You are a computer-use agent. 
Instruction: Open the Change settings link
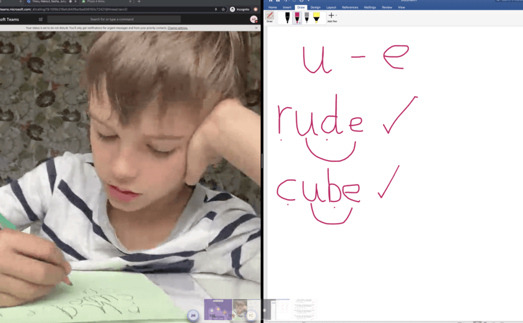(x=177, y=28)
